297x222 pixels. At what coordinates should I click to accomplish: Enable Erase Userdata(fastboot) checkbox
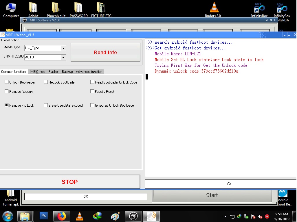pyautogui.click(x=46, y=105)
